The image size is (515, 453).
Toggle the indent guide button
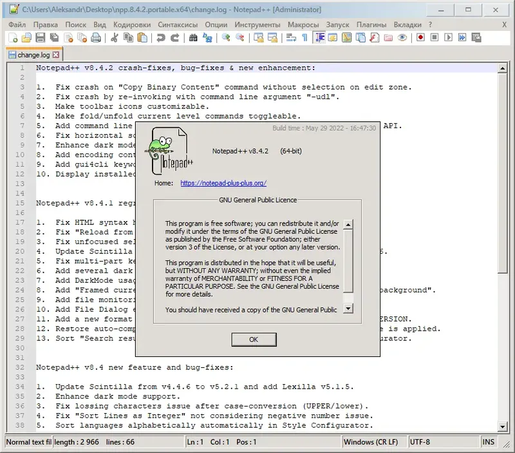319,38
